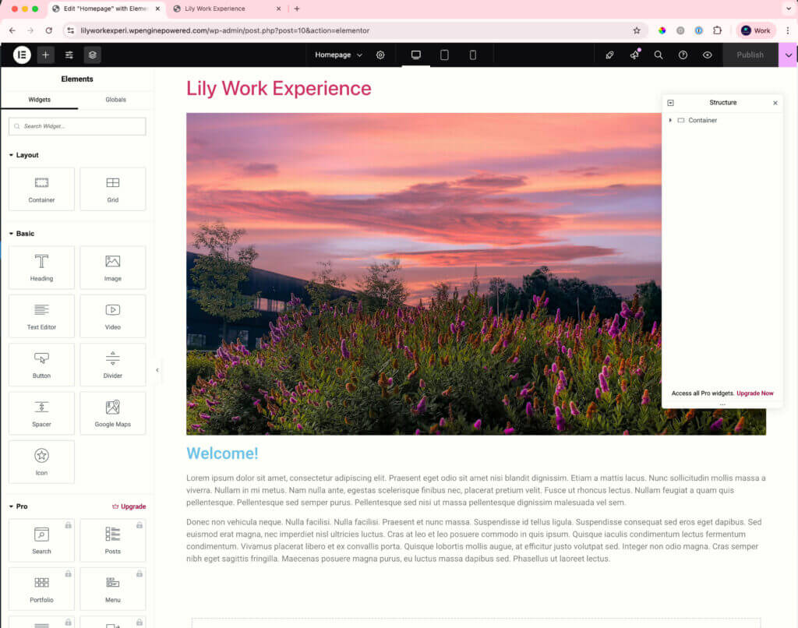Bookmark this page with star icon
The image size is (798, 628).
point(637,30)
